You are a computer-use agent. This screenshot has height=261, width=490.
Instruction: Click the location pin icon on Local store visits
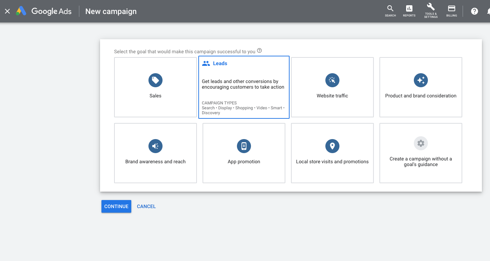click(x=332, y=146)
